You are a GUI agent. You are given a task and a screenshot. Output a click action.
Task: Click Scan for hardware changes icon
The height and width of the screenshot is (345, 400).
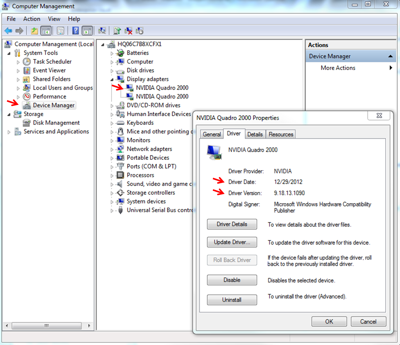[102, 31]
